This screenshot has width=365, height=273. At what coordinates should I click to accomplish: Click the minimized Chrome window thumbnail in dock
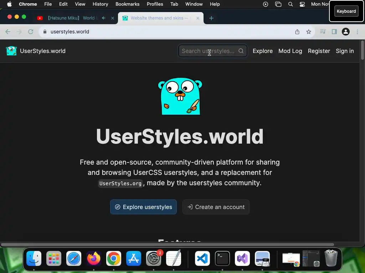pyautogui.click(x=291, y=259)
